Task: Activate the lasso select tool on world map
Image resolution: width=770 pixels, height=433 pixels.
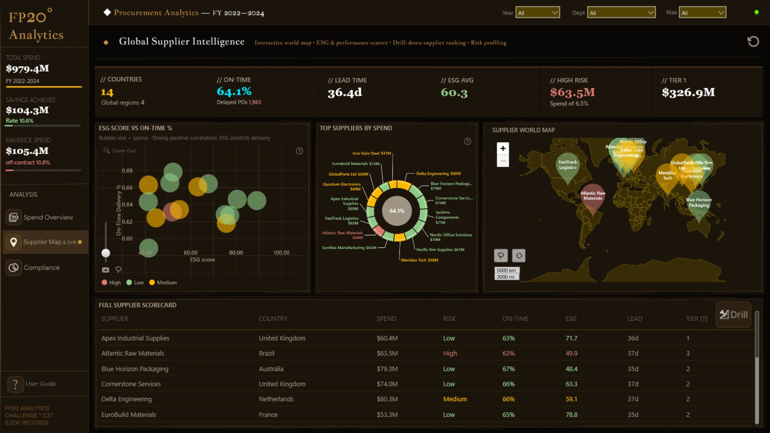Action: [x=501, y=255]
